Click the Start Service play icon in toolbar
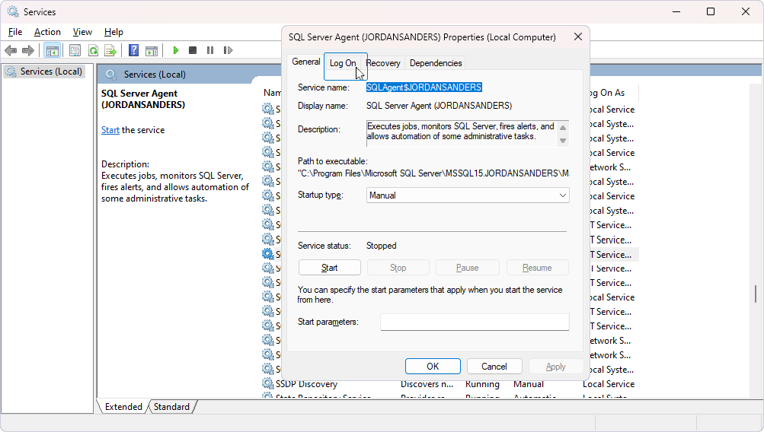The height and width of the screenshot is (432, 764). (x=176, y=51)
